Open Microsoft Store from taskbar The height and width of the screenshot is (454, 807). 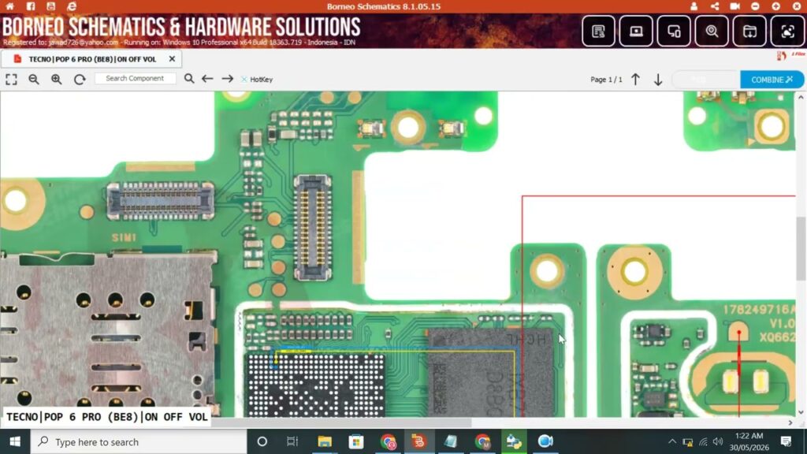356,441
